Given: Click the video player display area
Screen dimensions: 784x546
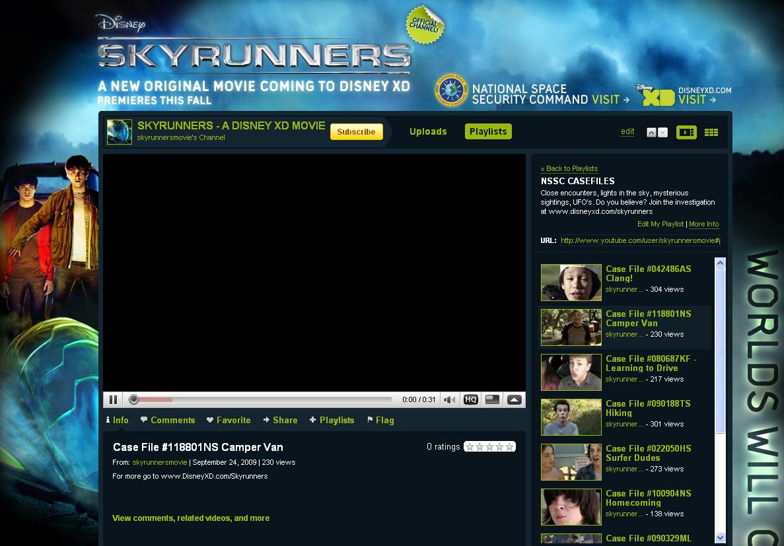Looking at the screenshot, I should coord(314,273).
